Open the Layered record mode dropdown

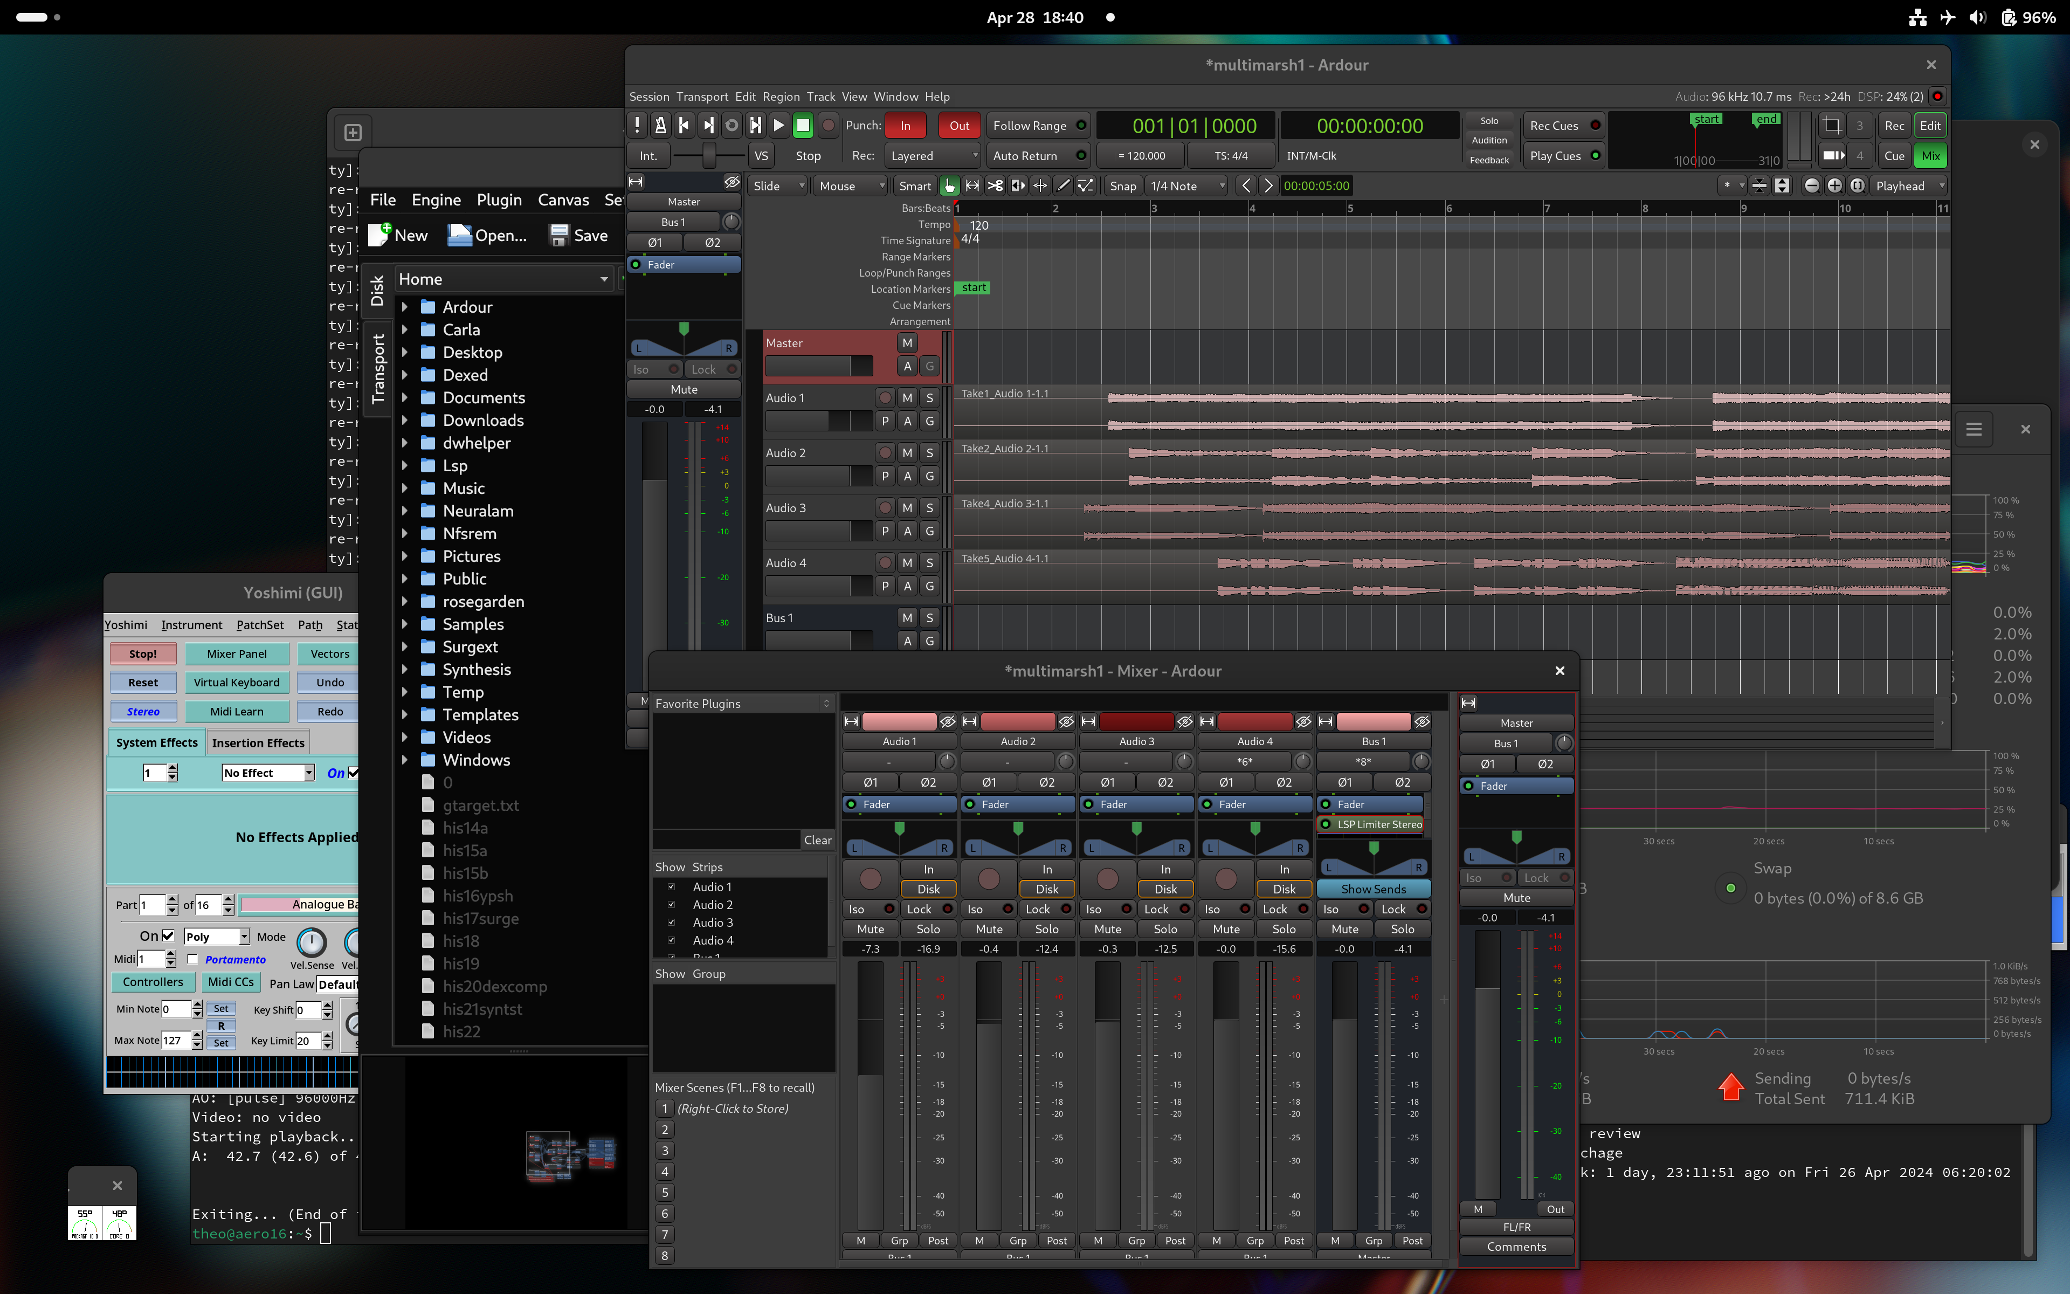(x=933, y=156)
